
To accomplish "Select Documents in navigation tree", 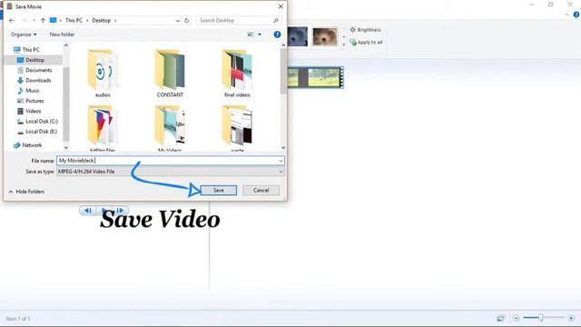I will tap(38, 70).
